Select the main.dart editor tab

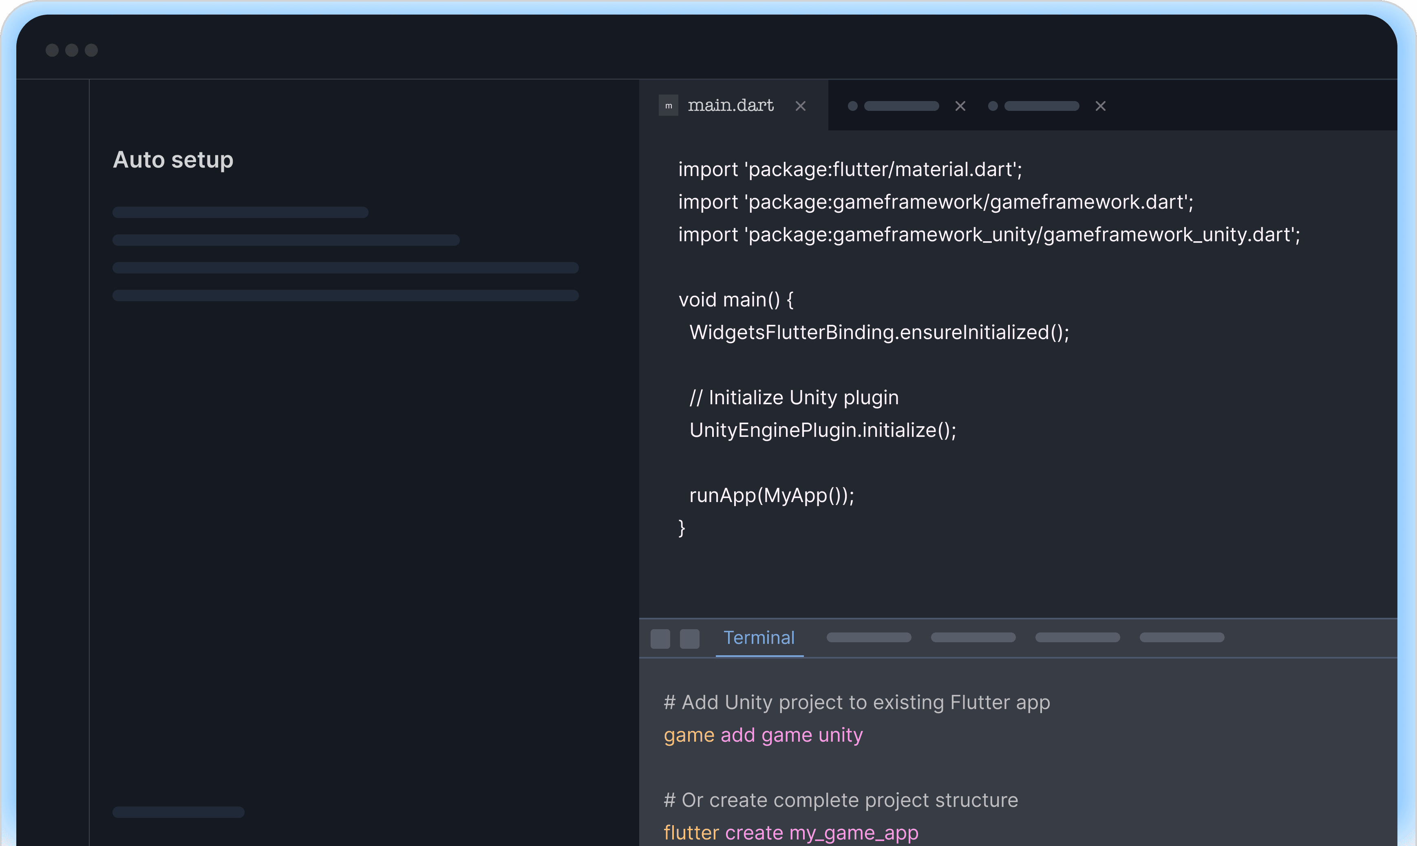pyautogui.click(x=731, y=106)
